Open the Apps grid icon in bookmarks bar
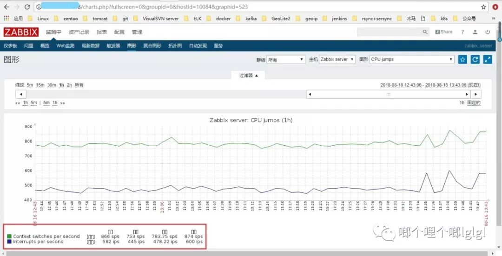The height and width of the screenshot is (256, 502). [x=7, y=19]
